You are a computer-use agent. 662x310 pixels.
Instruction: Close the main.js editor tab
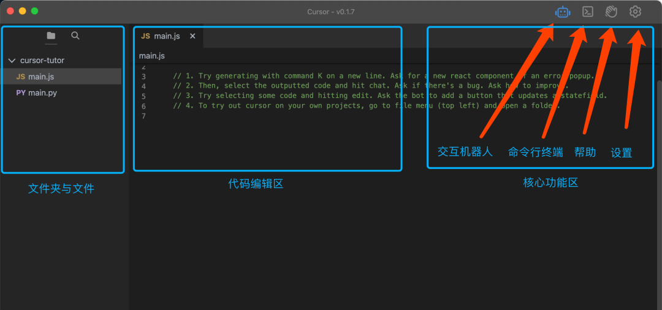coord(192,36)
